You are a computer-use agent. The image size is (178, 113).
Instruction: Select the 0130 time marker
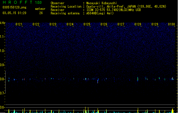(x=171, y=24)
